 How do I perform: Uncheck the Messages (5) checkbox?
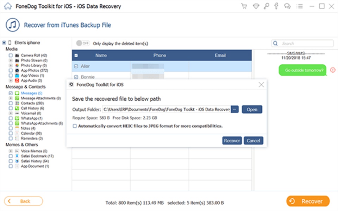[x=11, y=93]
